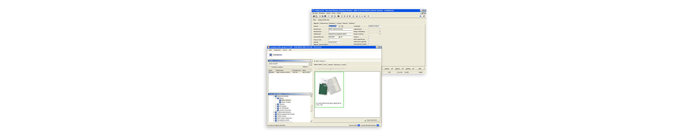673x136 pixels.
Task: Click the crossbase search text field
Action: [289, 64]
